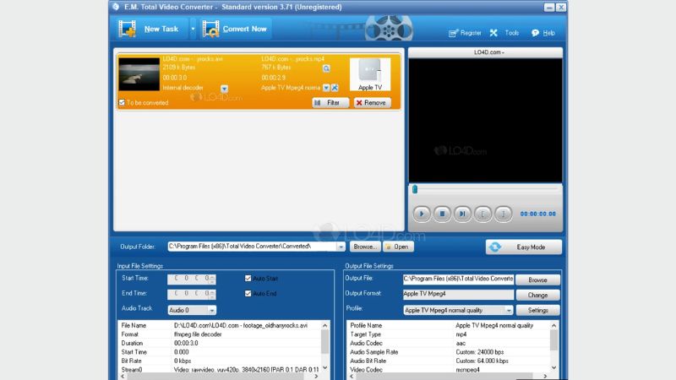Select the File Name row in input info

[x=219, y=326]
